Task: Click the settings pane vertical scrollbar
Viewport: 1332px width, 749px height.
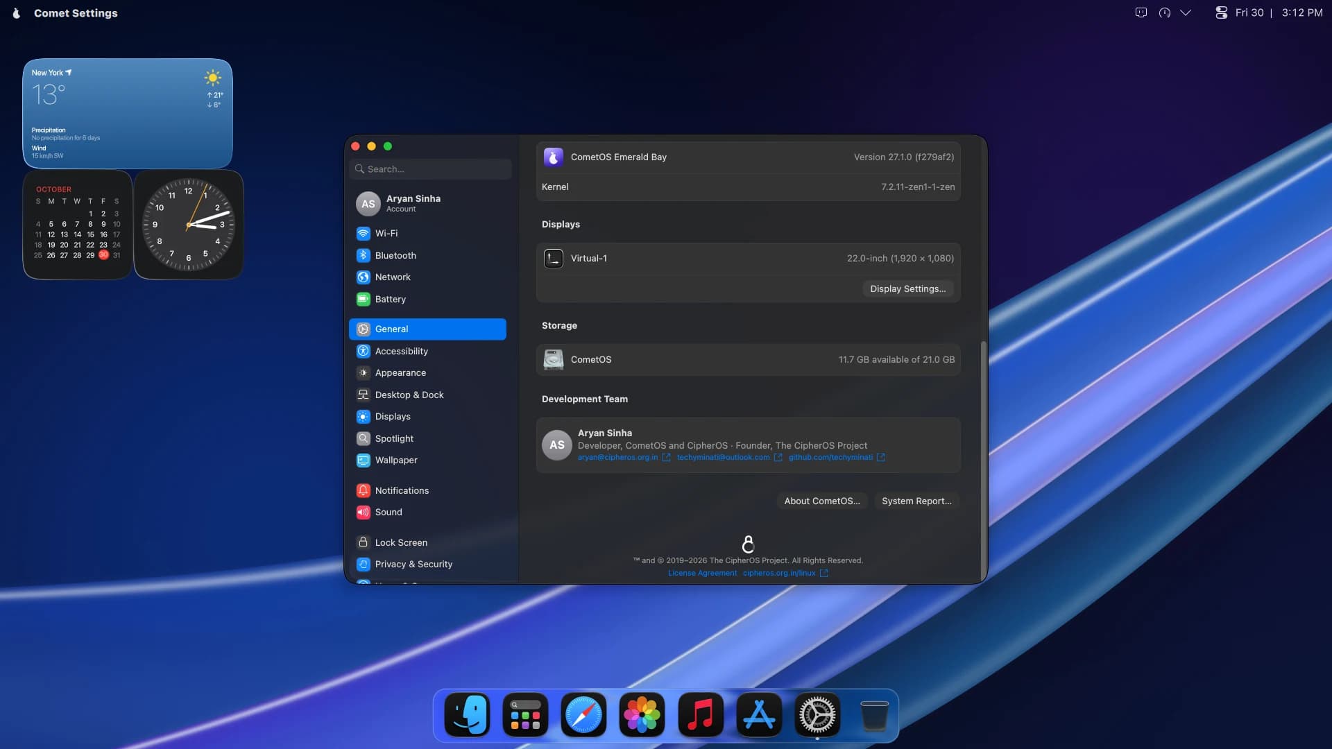Action: [982, 461]
